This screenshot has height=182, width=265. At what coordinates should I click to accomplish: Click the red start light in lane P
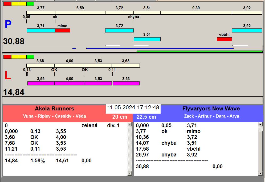pos(7,4)
